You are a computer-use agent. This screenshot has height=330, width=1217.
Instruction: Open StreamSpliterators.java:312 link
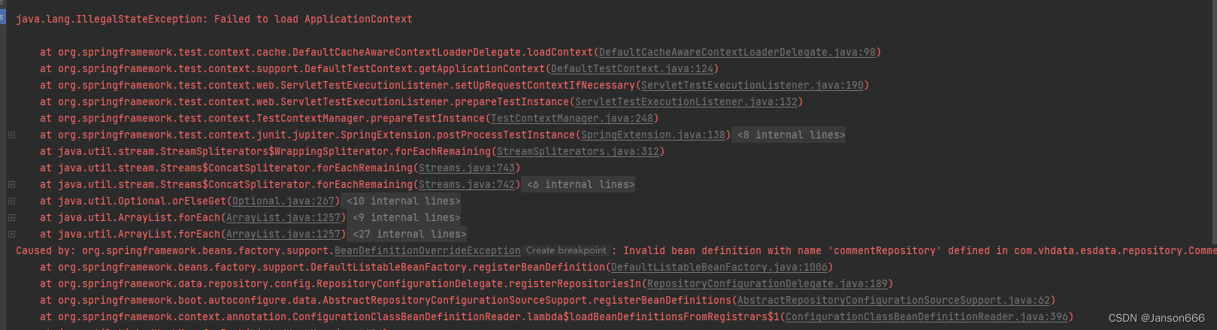(578, 152)
